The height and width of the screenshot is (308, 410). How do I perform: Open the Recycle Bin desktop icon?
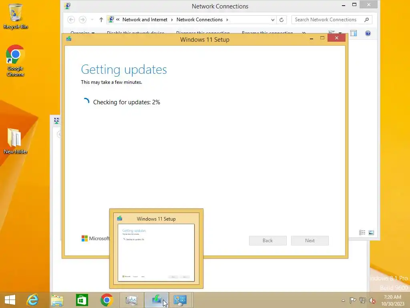click(16, 16)
